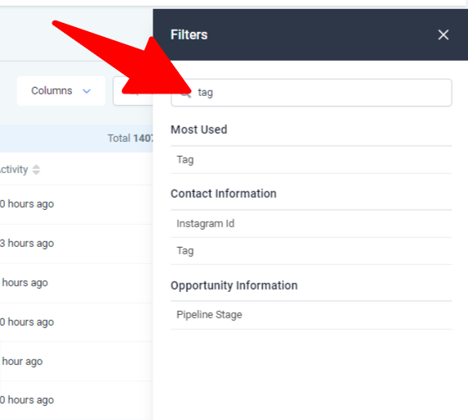Close the Filters panel with the X
Viewport: 468px width, 420px height.
443,35
